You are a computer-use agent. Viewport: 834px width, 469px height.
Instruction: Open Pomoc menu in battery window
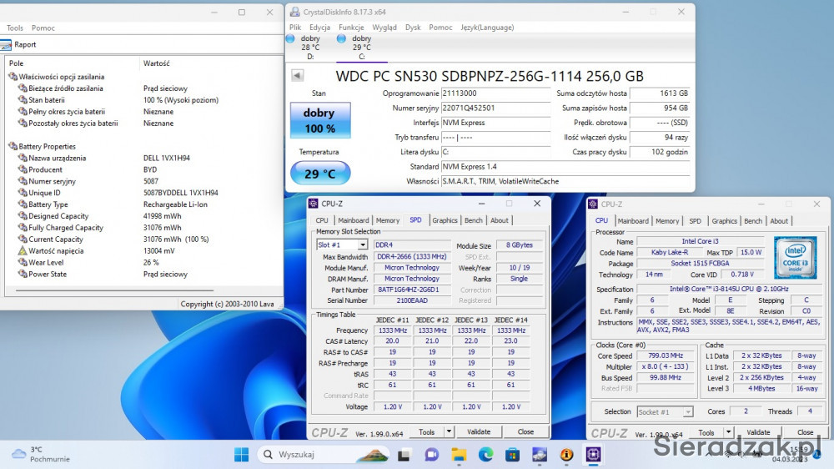click(43, 28)
